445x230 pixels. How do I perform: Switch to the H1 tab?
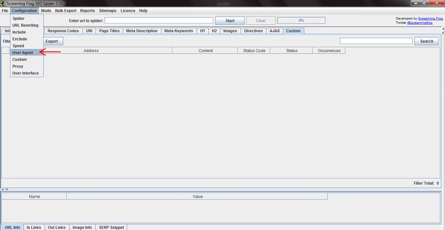[x=202, y=30]
